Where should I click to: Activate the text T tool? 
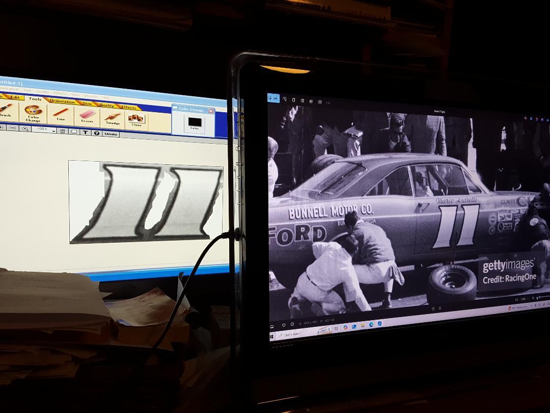point(85,133)
